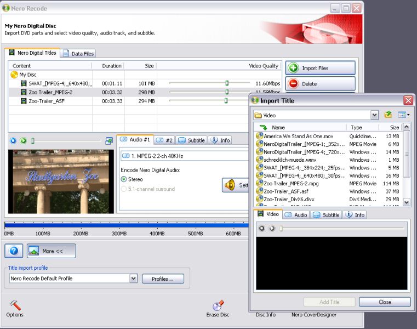Screen dimensions: 417x329
Task: Click the blue disc capacity bar
Action: 127,225
